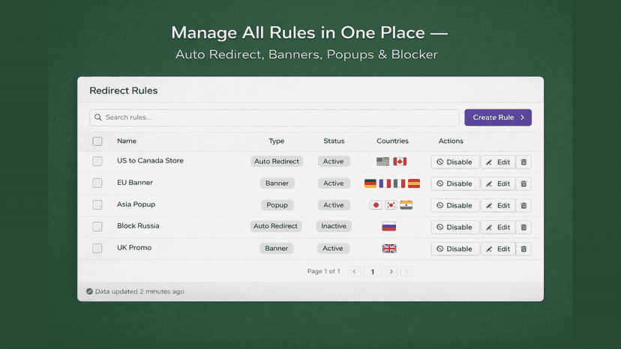Edit the Block Russia rule
This screenshot has height=349, width=621.
[498, 227]
